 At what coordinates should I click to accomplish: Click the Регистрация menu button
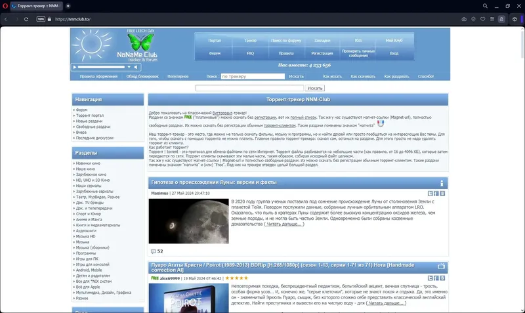(x=322, y=53)
